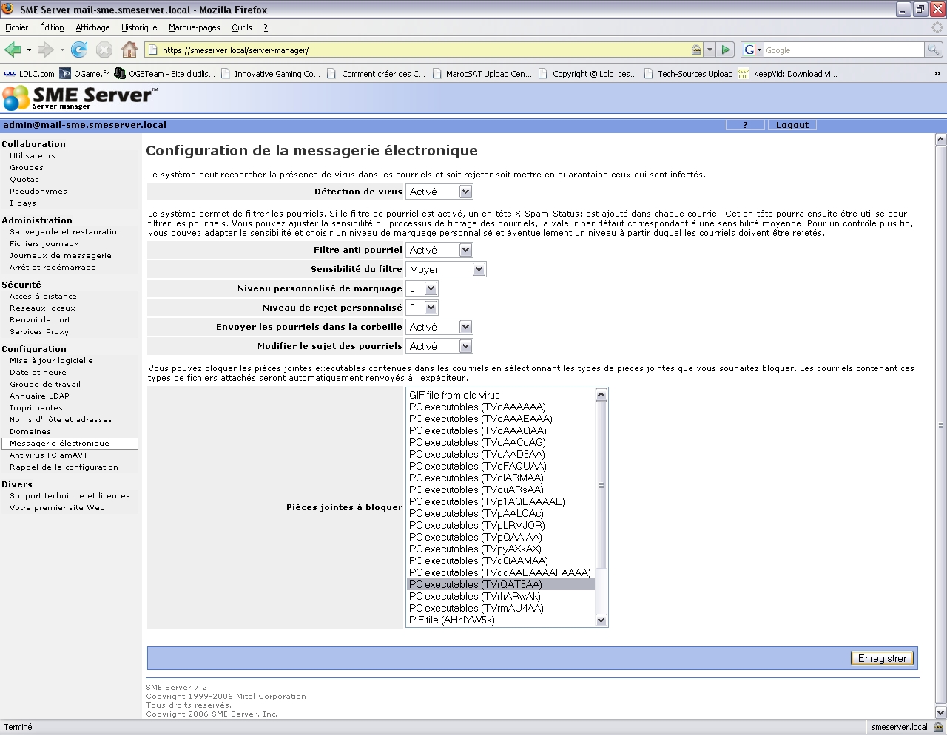Click the ? help button in header

click(746, 125)
